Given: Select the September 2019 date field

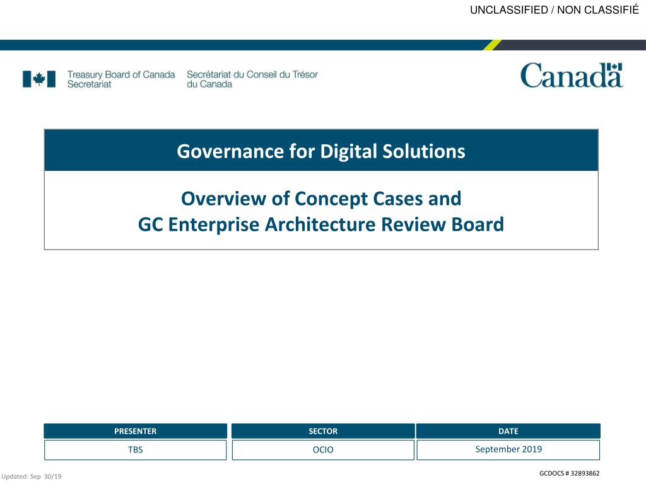Looking at the screenshot, I should 508,449.
